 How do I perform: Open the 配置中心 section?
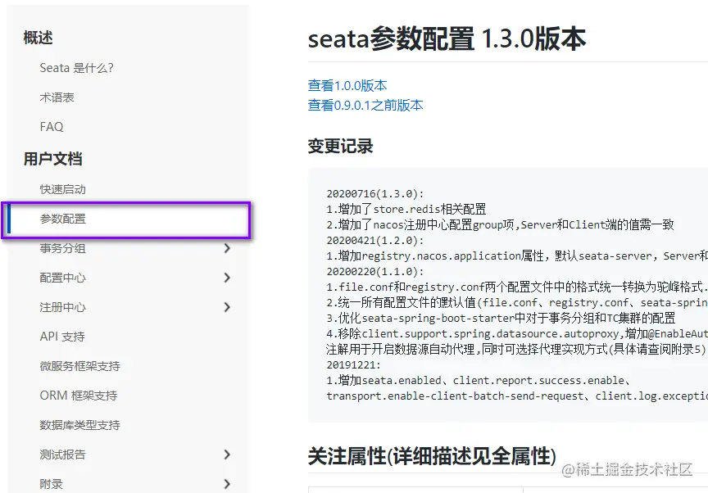[63, 278]
